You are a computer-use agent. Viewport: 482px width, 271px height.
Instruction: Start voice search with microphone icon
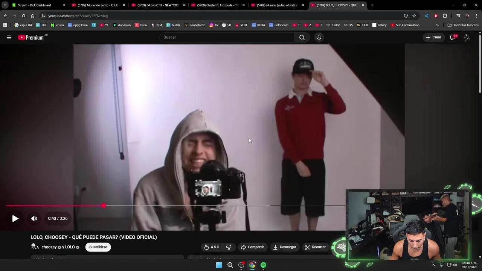tap(319, 37)
